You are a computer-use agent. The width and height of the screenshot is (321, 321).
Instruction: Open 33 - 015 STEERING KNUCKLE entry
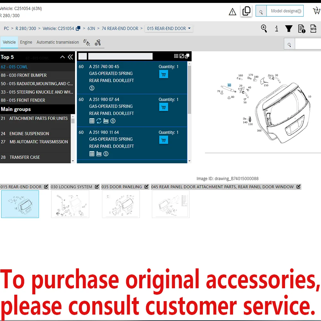click(37, 92)
